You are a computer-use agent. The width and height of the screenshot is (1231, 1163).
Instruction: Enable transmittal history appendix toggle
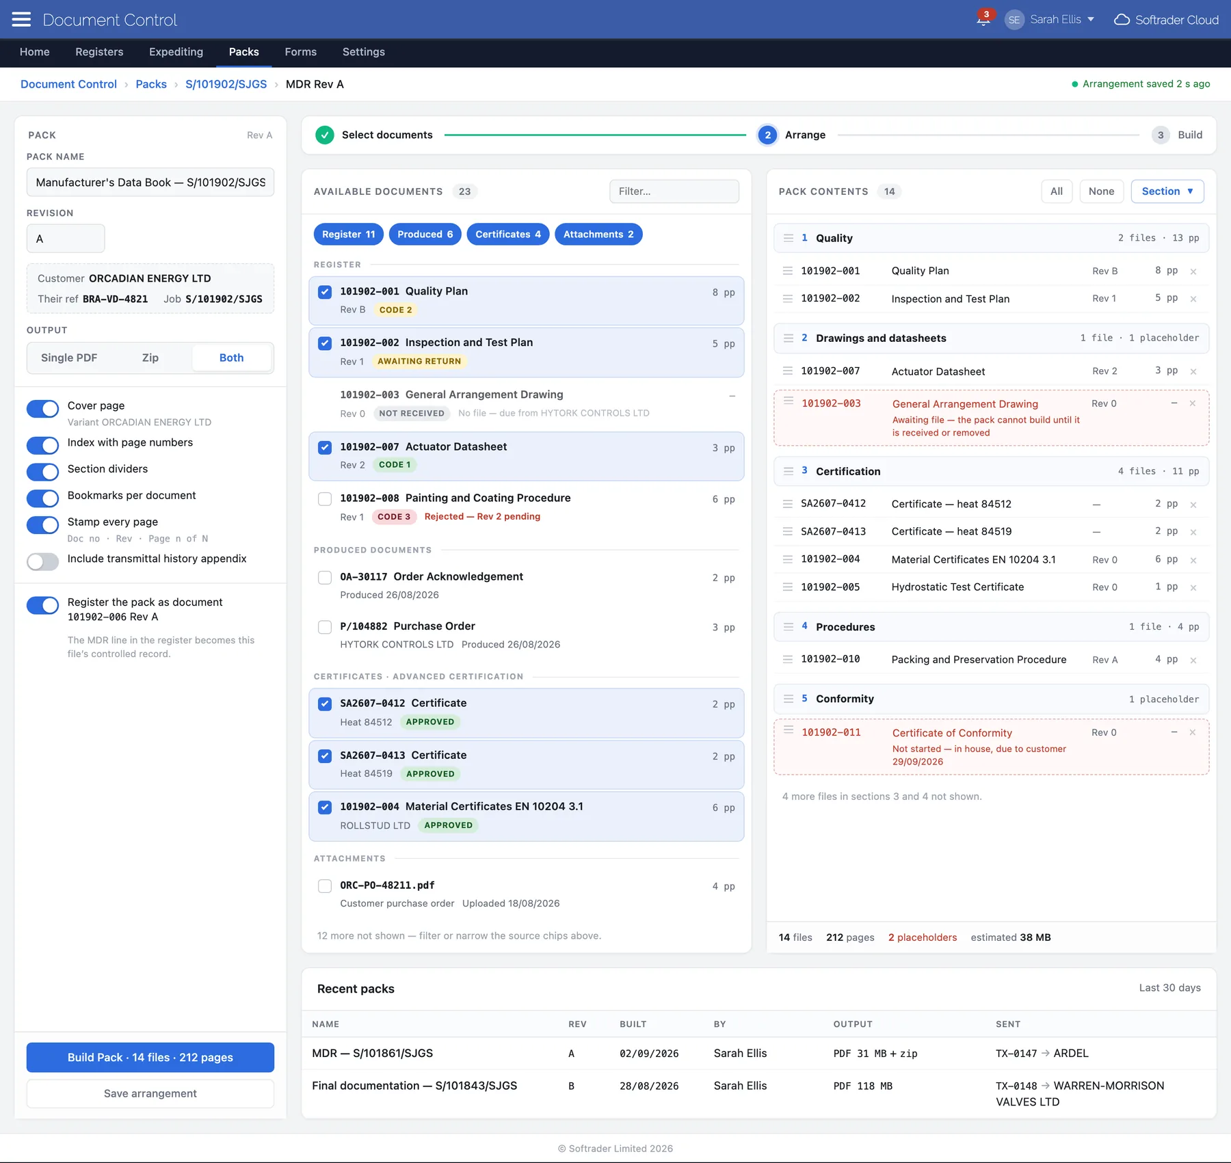click(x=42, y=562)
